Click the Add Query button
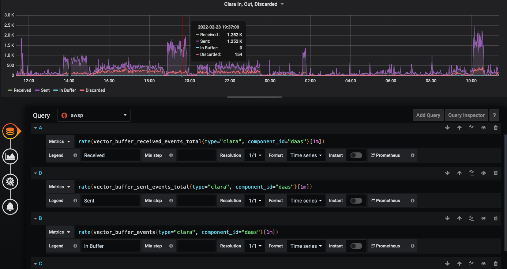Screen dimensions: 507x269 (x=428, y=115)
